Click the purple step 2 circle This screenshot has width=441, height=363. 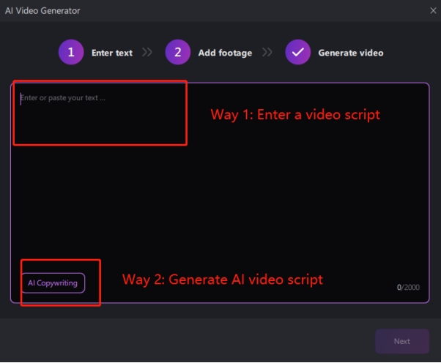[177, 53]
